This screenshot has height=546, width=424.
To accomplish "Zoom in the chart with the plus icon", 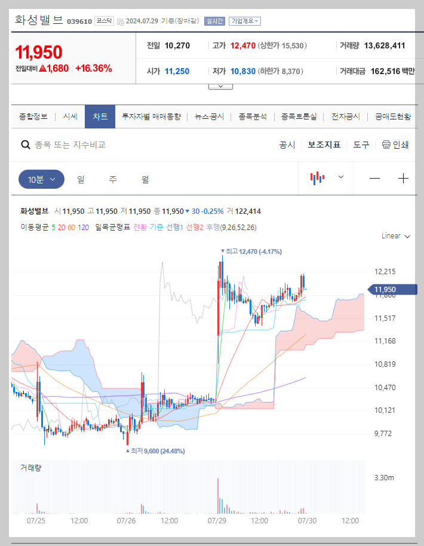I will (x=403, y=179).
